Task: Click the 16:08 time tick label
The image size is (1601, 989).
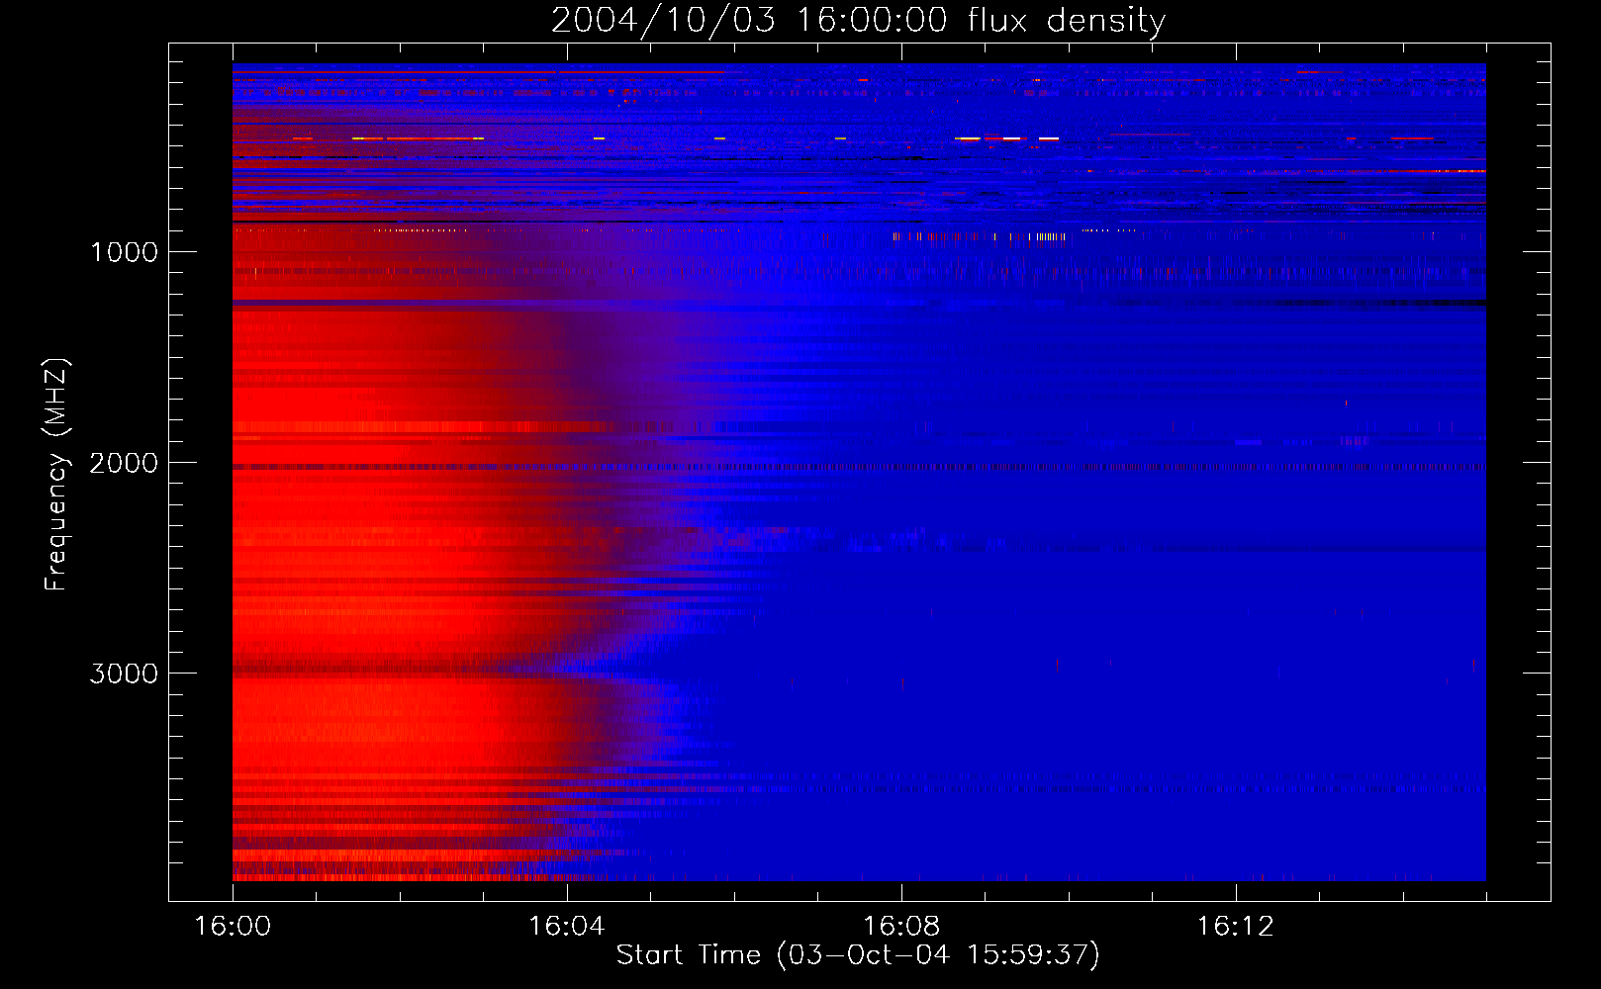Action: tap(900, 927)
